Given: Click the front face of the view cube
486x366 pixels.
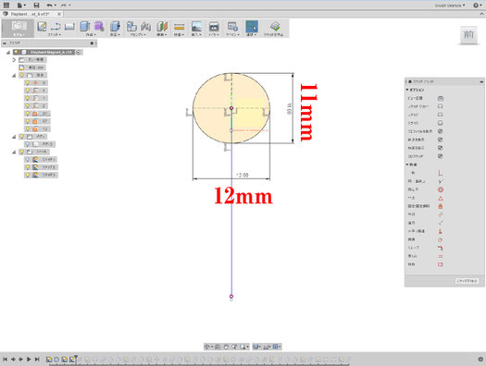Looking at the screenshot, I should [468, 34].
